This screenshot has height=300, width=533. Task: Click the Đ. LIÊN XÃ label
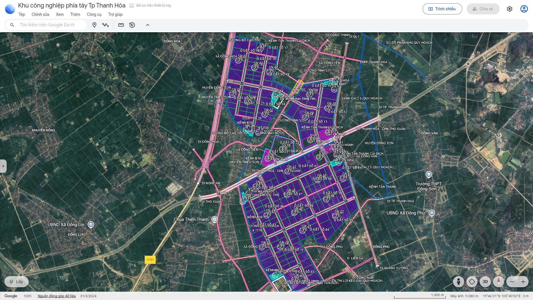(x=355, y=258)
